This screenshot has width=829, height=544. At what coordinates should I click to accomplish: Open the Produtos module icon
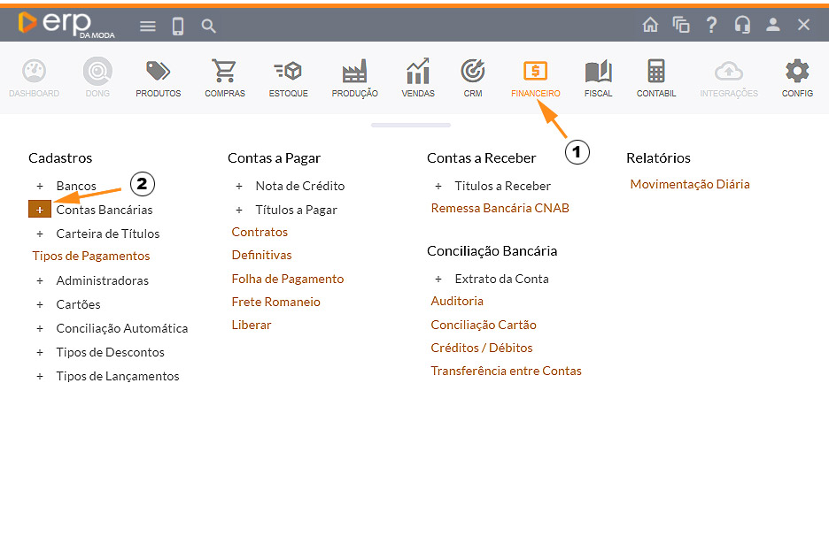coord(158,72)
